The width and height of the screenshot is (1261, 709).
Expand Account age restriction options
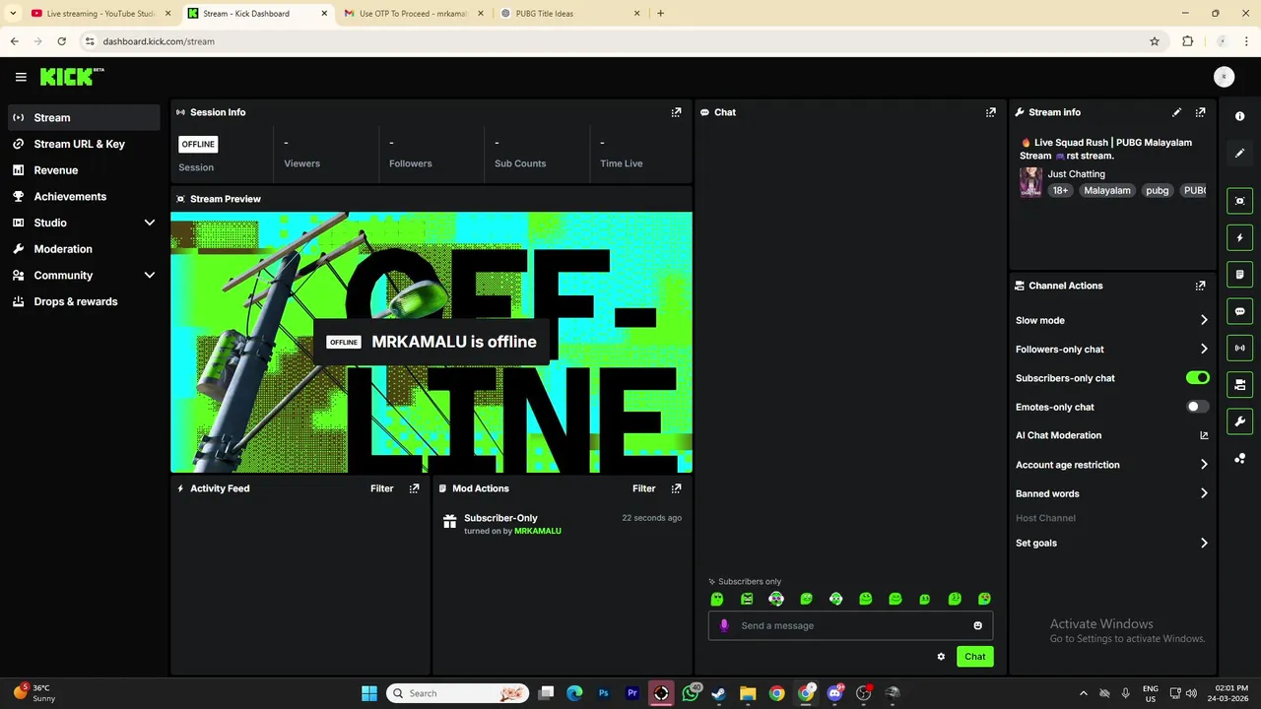(x=1204, y=465)
